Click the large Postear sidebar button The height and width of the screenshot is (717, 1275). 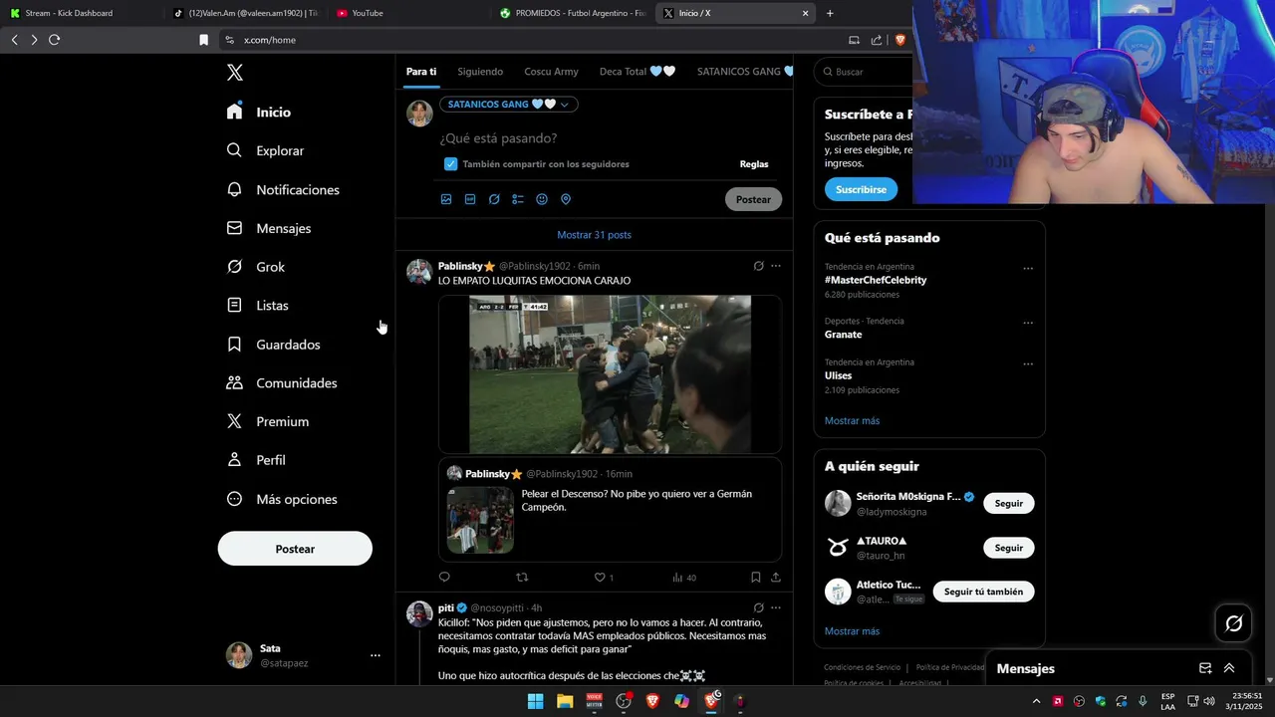[295, 549]
